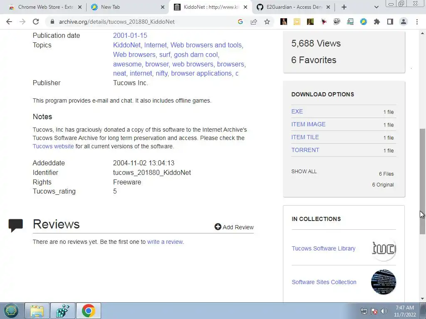Open a new browser tab
Image resolution: width=426 pixels, height=319 pixels.
click(344, 7)
